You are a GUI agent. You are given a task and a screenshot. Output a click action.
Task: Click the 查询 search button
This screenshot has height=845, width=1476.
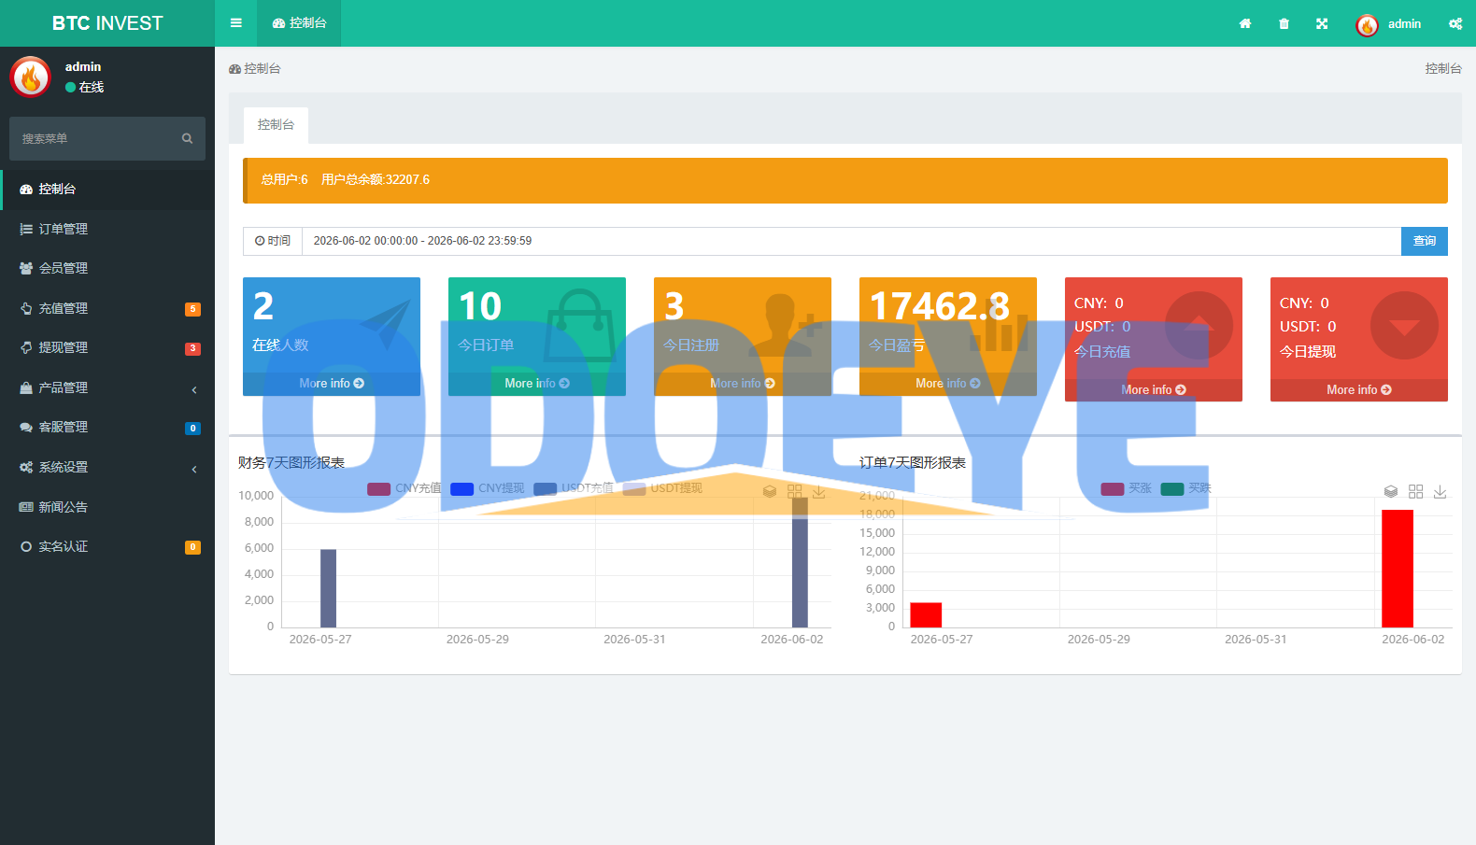tap(1425, 241)
